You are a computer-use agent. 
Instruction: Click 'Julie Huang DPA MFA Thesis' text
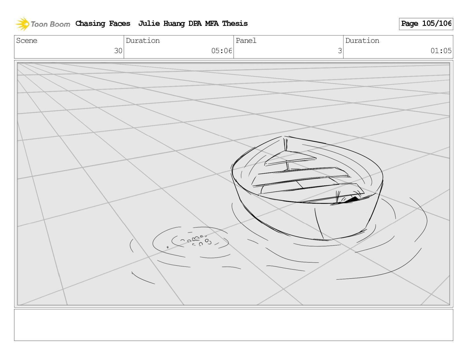click(193, 24)
